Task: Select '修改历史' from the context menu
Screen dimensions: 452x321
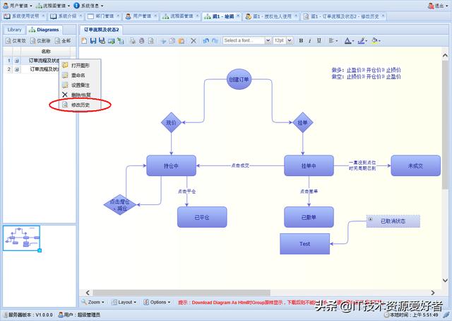Action: (x=81, y=105)
